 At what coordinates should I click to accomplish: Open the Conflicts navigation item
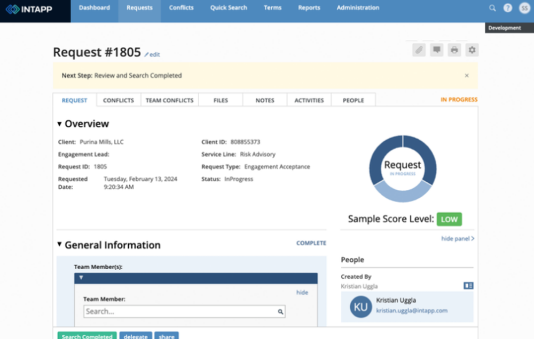tap(181, 7)
